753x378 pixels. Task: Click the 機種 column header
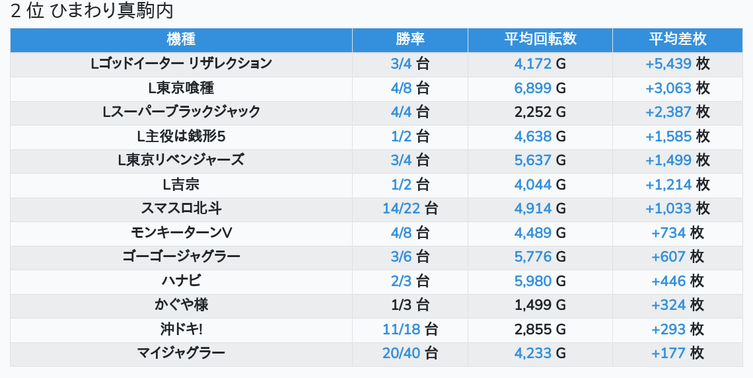(181, 40)
